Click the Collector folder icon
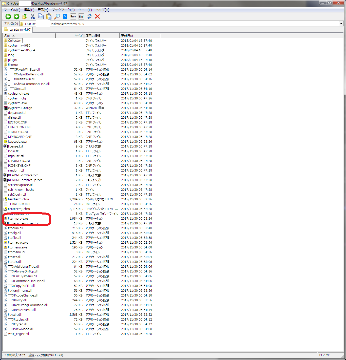 [6, 40]
